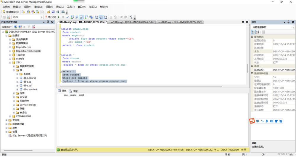Click the save (floppy disk) toolbar icon
This screenshot has height=157, width=296.
[x=53, y=12]
